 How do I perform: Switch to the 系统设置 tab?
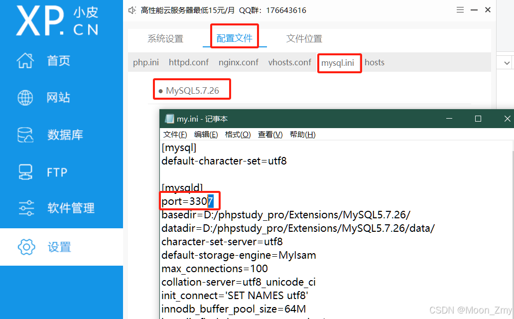tap(165, 38)
